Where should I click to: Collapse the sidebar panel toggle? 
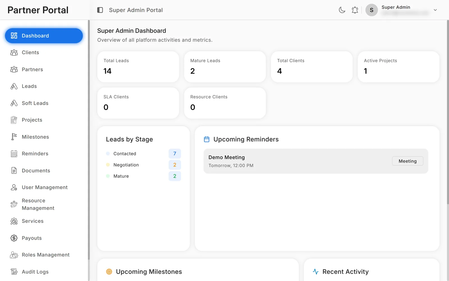tap(100, 10)
